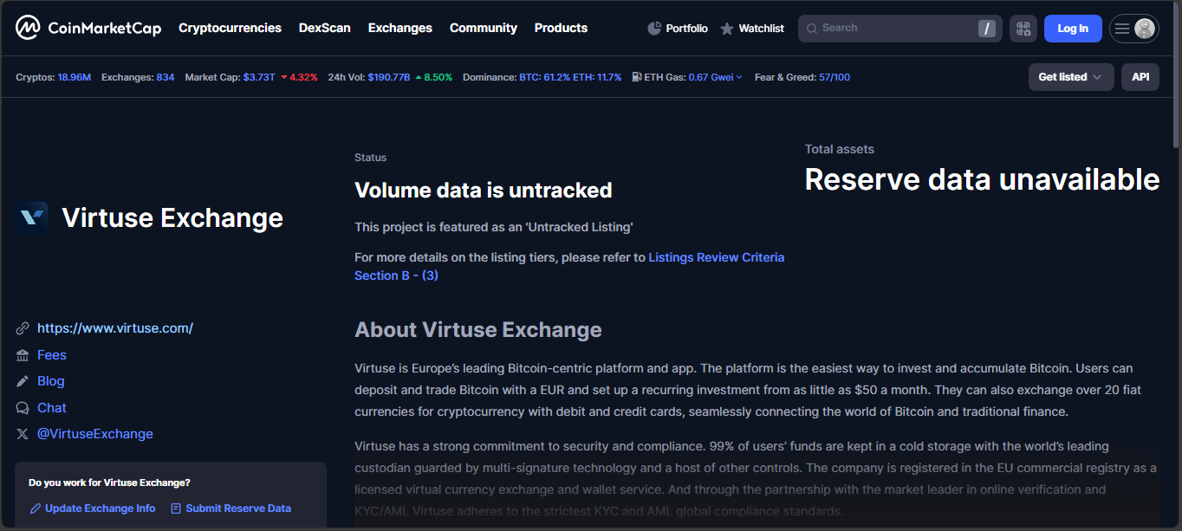The image size is (1182, 531).
Task: Click the API button
Action: click(x=1140, y=77)
